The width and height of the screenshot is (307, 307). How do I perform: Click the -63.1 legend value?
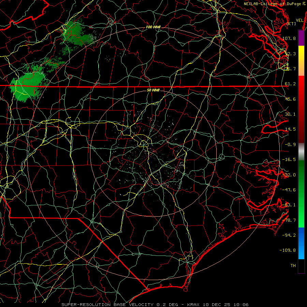pyautogui.click(x=289, y=205)
